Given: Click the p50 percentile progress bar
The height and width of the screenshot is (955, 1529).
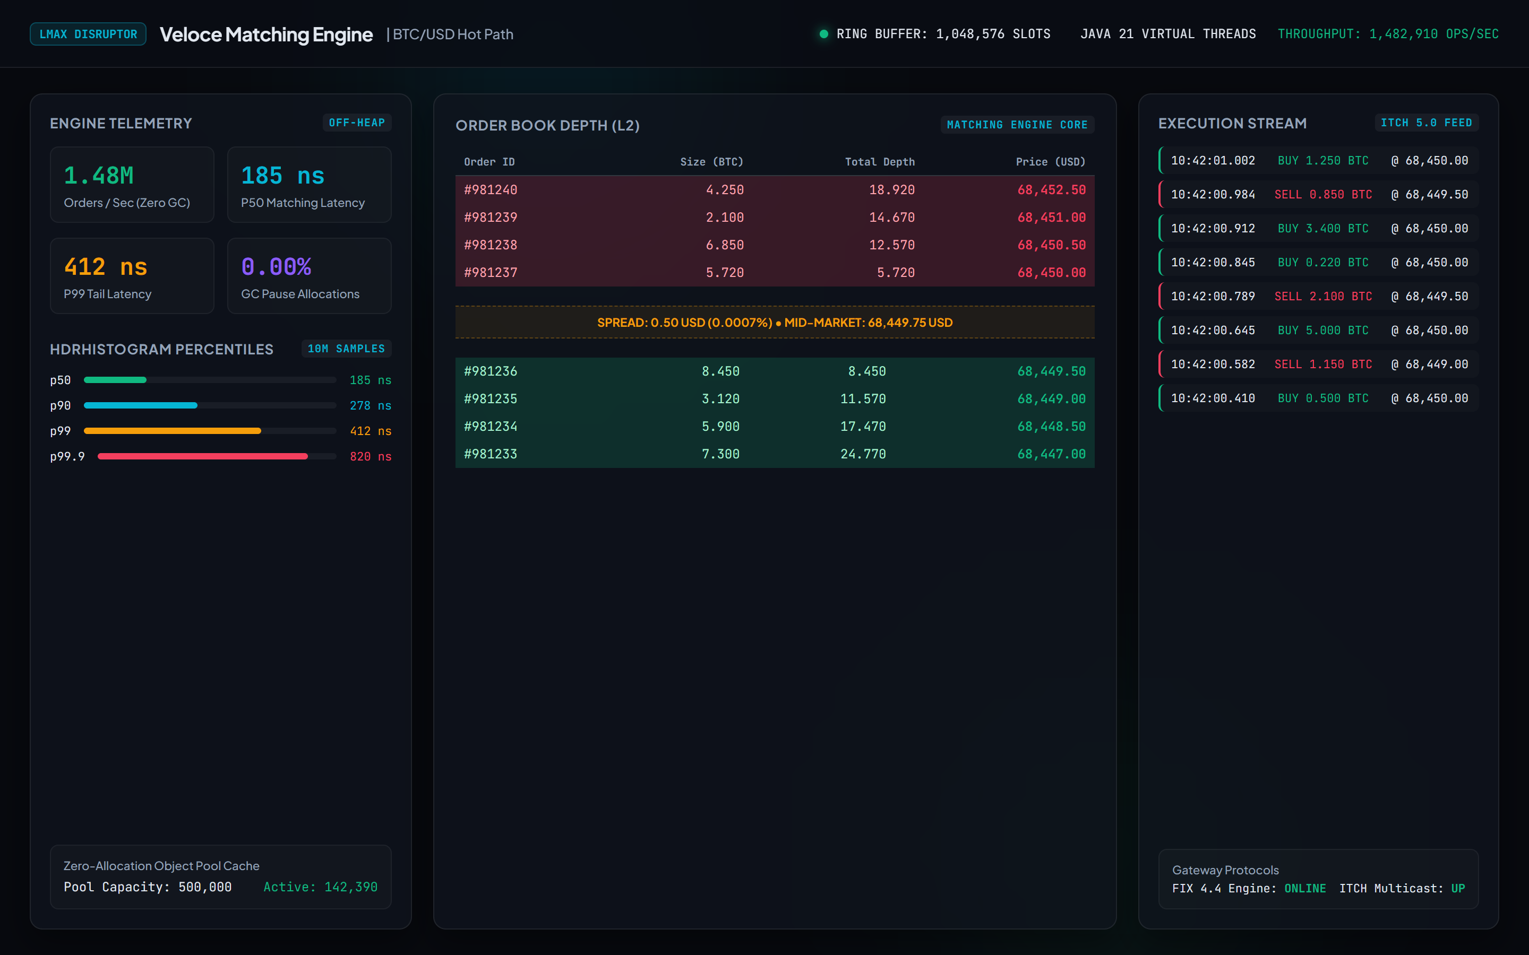Looking at the screenshot, I should [210, 380].
